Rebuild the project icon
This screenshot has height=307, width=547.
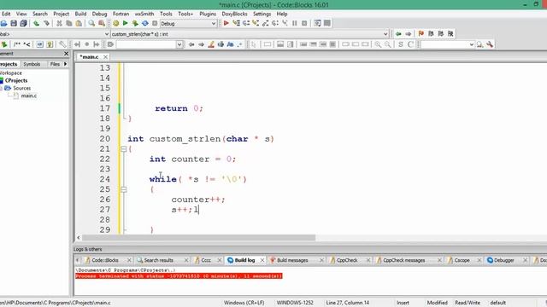145,23
